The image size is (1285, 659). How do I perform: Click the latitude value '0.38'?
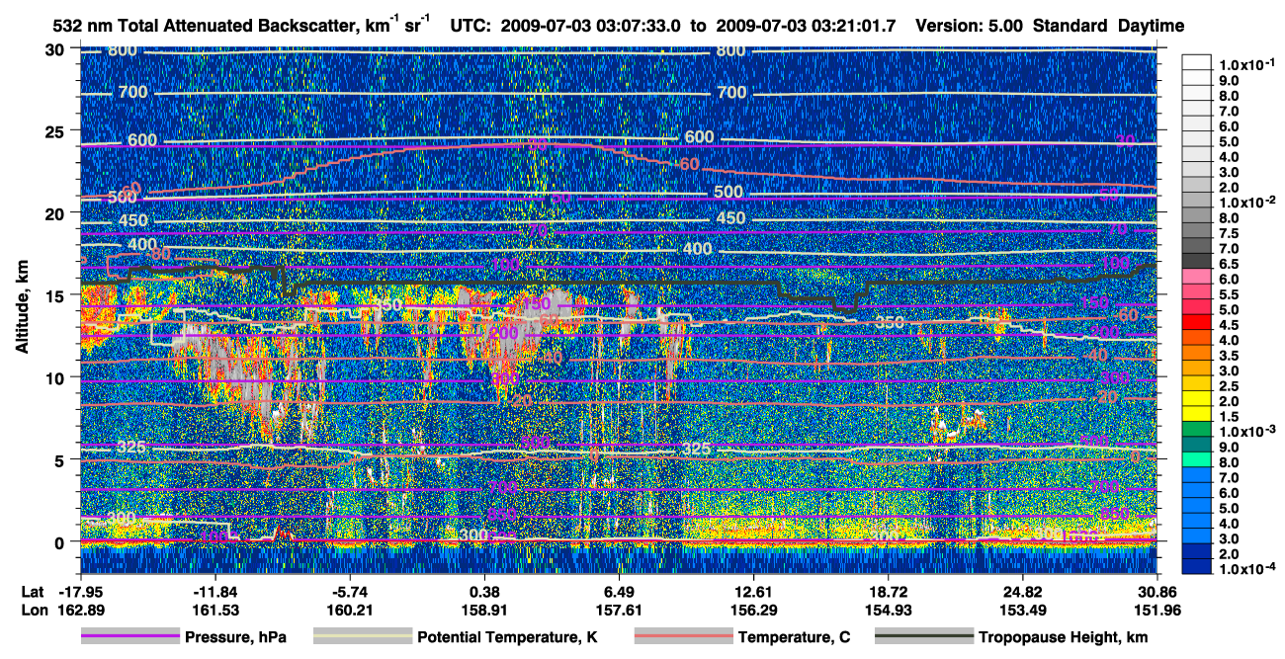(x=483, y=591)
